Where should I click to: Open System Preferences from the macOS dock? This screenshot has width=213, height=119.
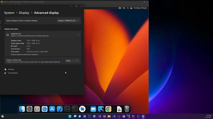(x=30, y=109)
